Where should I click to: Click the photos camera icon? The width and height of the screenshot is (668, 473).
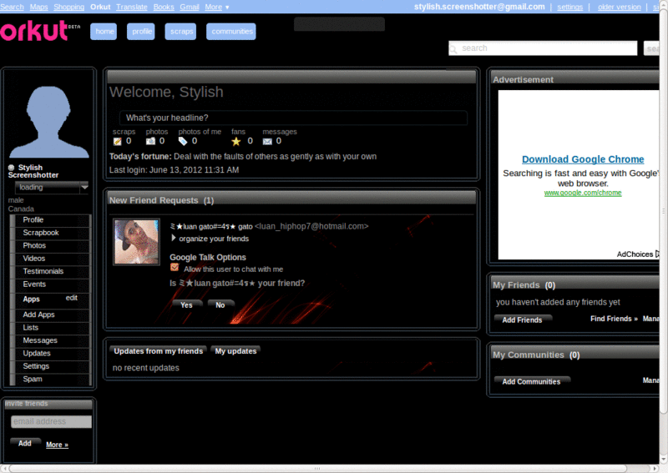(150, 141)
